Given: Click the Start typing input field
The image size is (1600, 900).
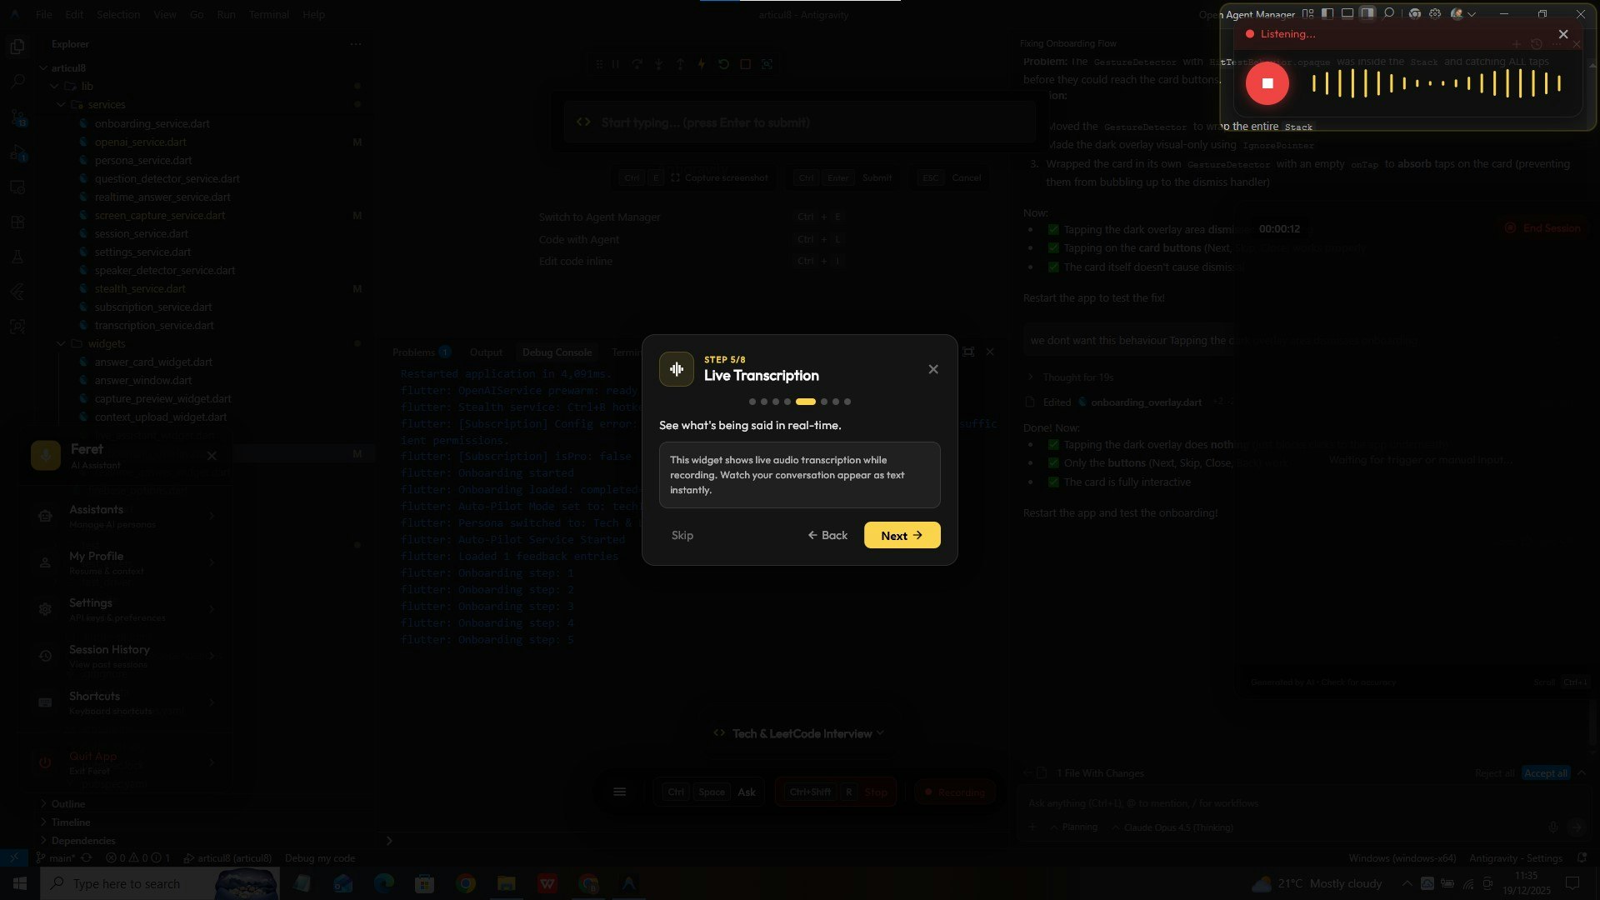Looking at the screenshot, I should pos(799,122).
